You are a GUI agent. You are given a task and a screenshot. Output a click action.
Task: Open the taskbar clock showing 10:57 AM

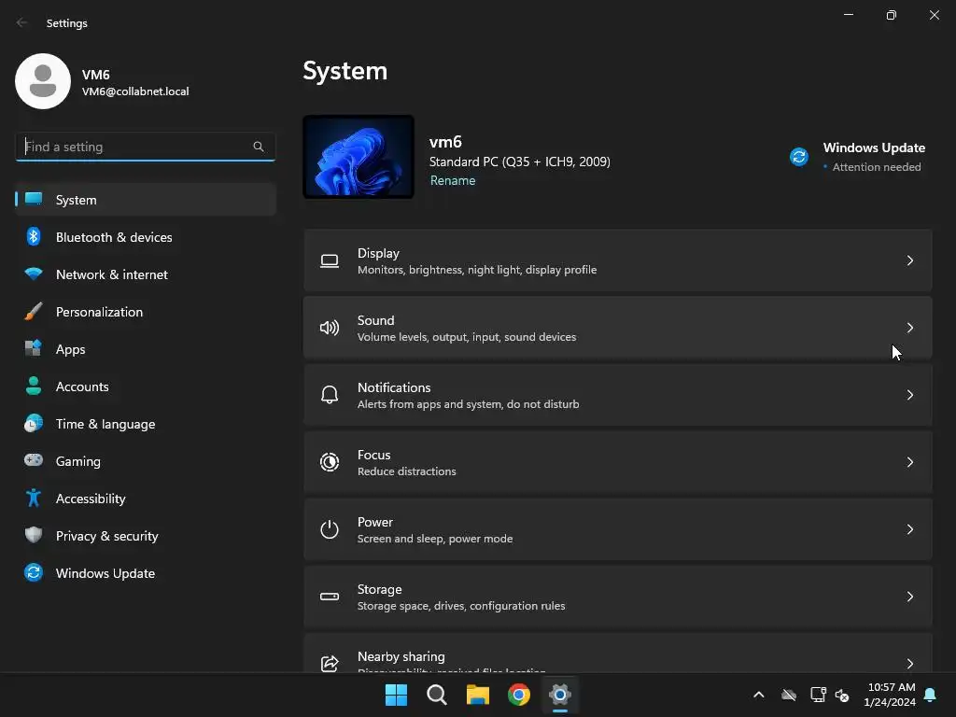coord(890,695)
